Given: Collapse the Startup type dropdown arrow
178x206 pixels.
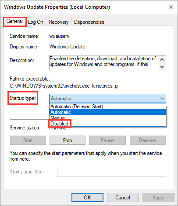Looking at the screenshot, I should click(x=162, y=99).
